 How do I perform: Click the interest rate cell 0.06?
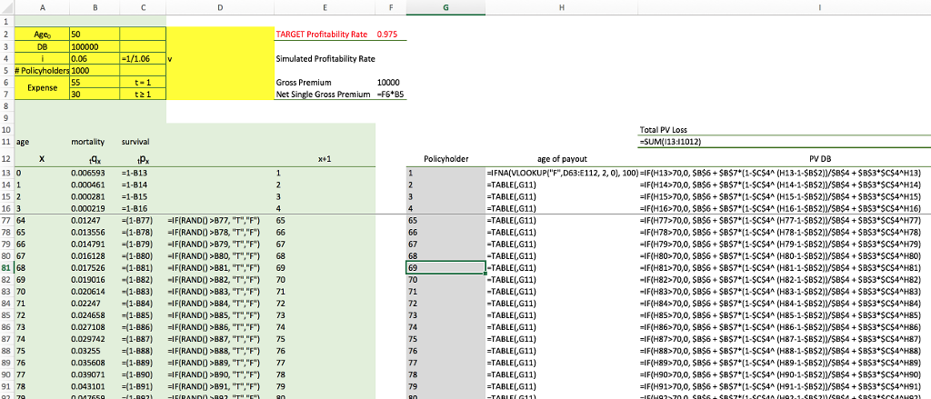coord(95,59)
